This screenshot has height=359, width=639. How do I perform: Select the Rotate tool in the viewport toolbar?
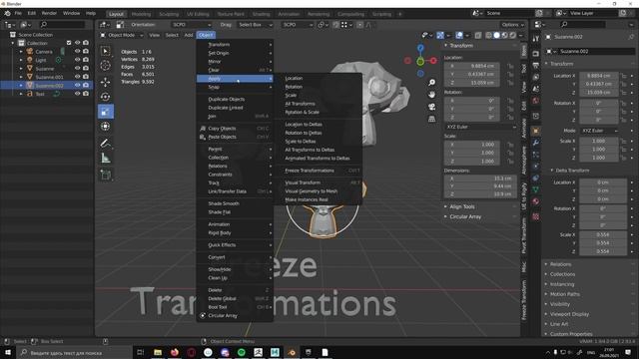105,97
